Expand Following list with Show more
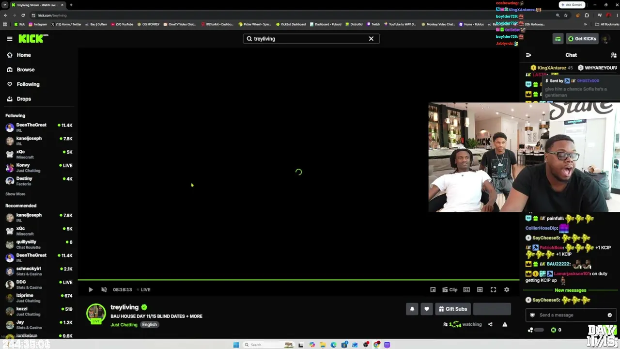This screenshot has width=620, height=349. point(15,194)
